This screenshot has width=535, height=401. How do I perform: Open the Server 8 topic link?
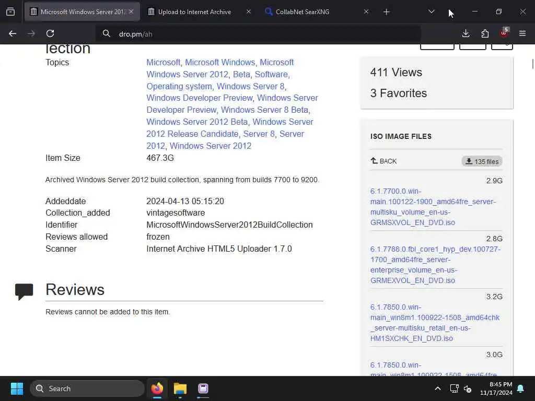tap(259, 134)
